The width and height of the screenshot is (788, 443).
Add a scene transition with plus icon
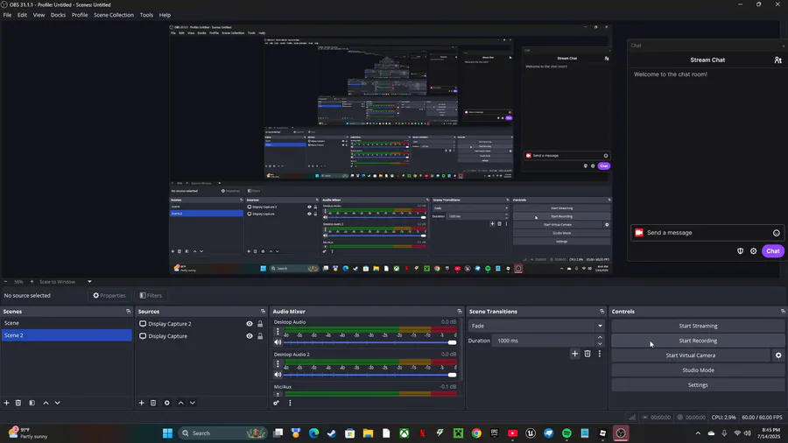574,354
